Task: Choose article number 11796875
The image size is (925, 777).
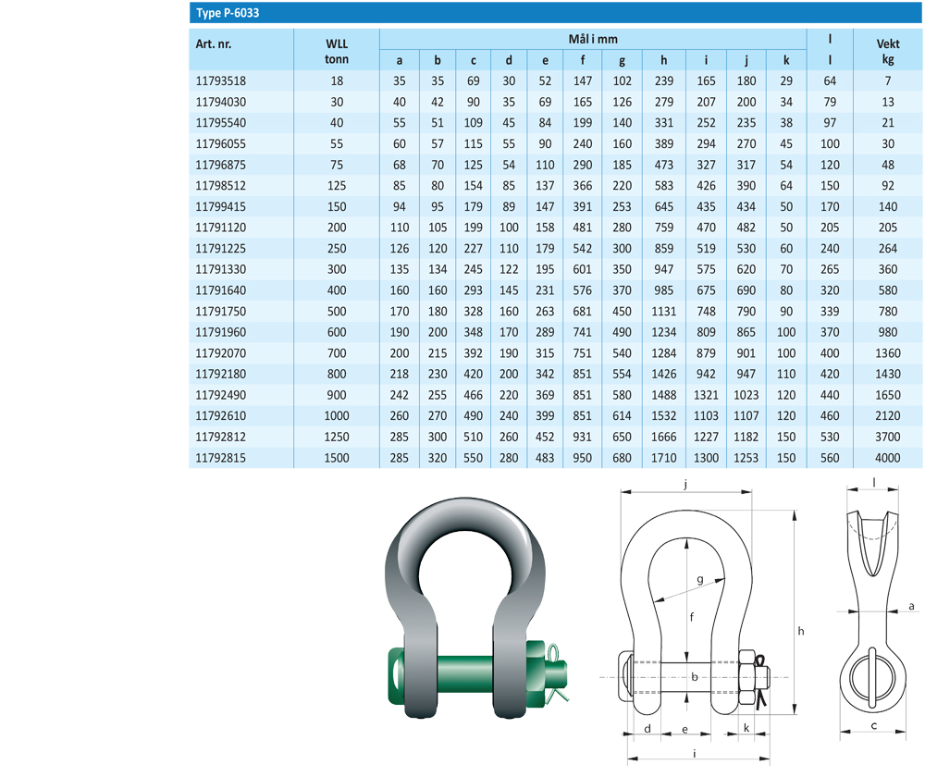Action: pos(220,165)
